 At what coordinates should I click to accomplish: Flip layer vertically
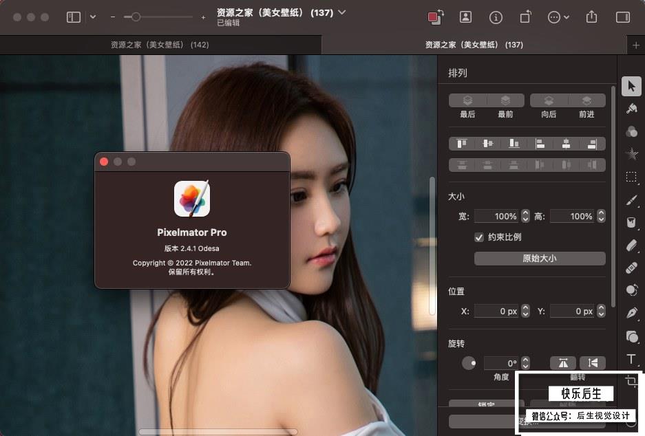[x=593, y=363]
